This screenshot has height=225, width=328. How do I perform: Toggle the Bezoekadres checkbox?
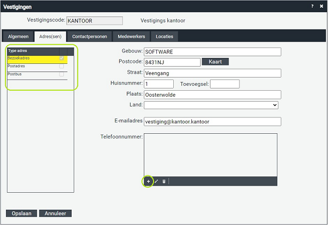pyautogui.click(x=61, y=58)
